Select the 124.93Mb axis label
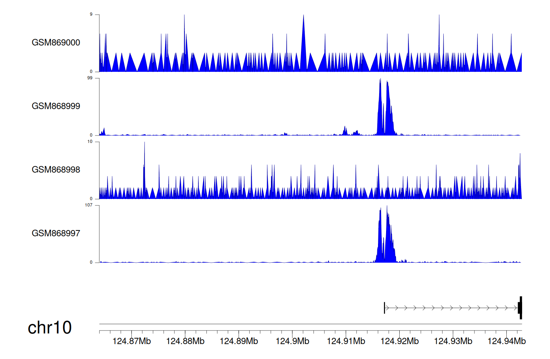 [x=453, y=341]
